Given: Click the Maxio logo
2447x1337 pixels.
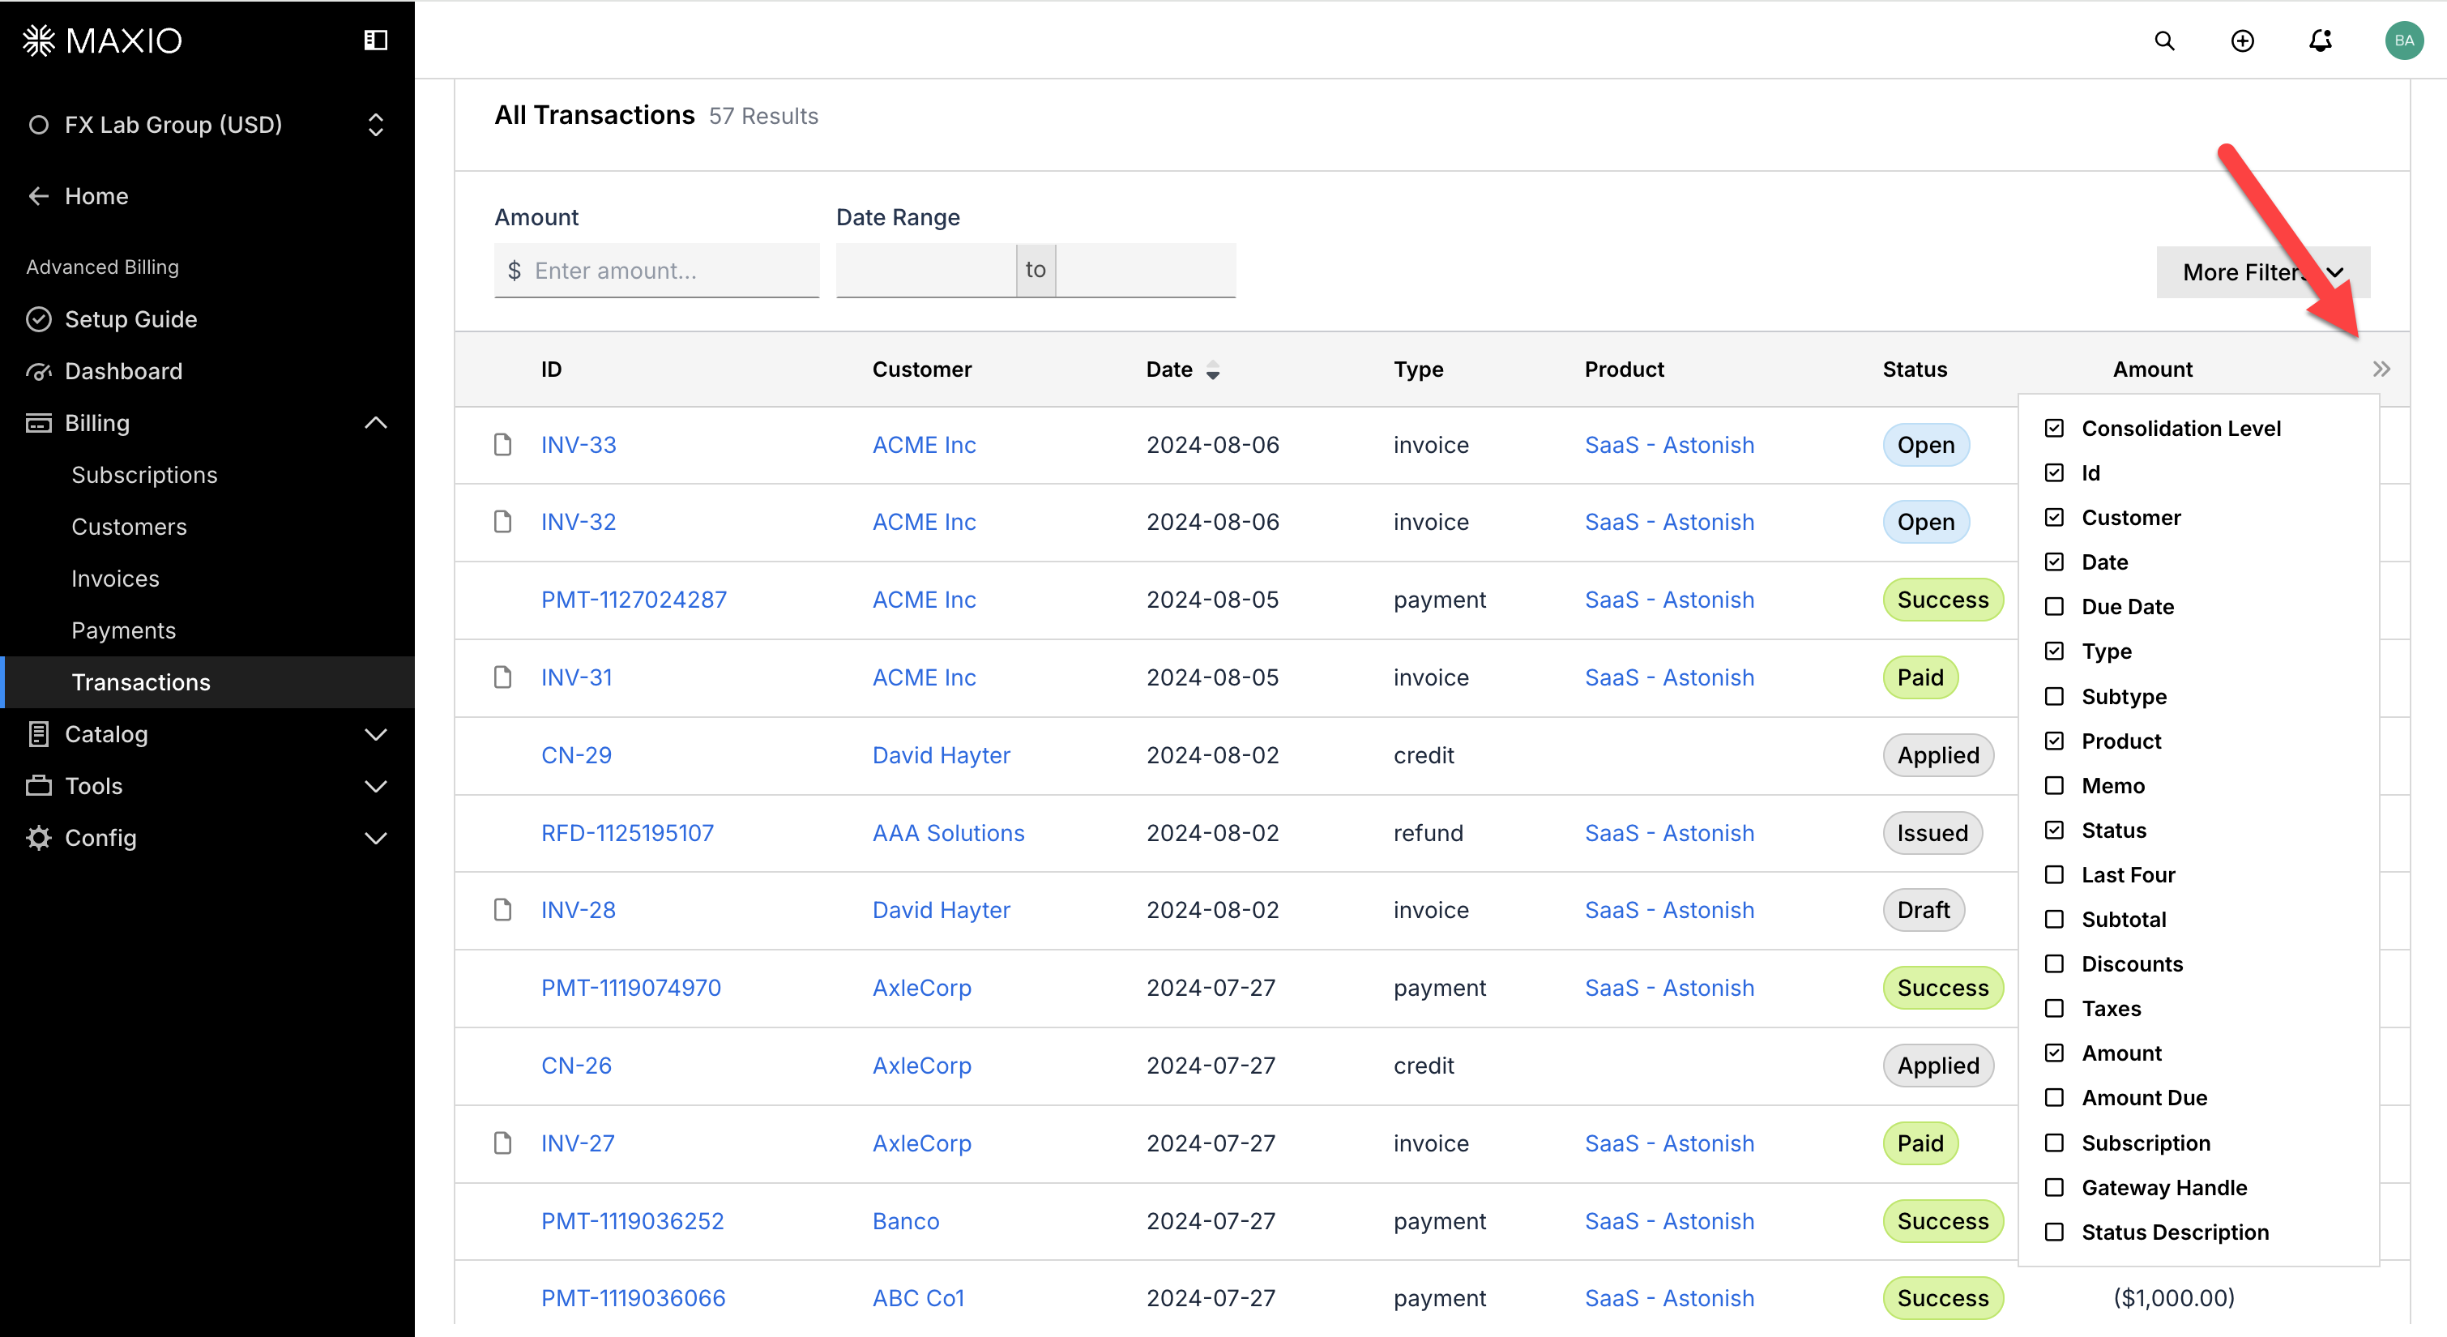Looking at the screenshot, I should tap(101, 40).
